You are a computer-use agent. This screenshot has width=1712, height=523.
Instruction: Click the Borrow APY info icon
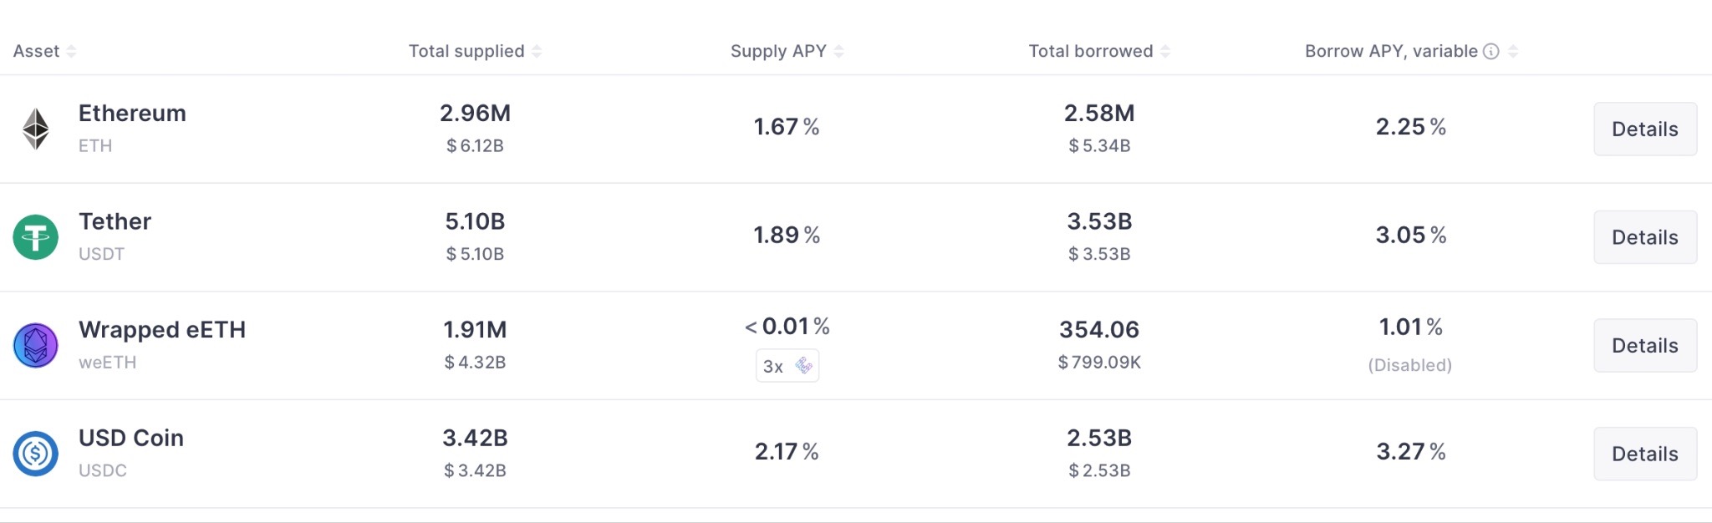tap(1490, 52)
